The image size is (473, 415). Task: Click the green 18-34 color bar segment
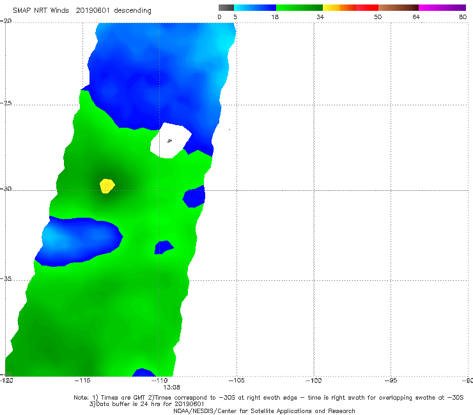coord(299,8)
